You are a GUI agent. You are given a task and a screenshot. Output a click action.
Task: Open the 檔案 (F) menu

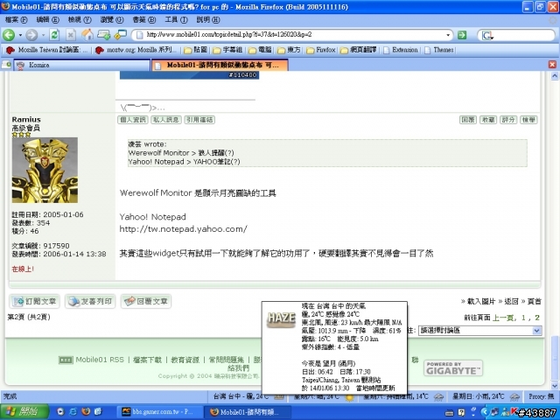coord(16,19)
